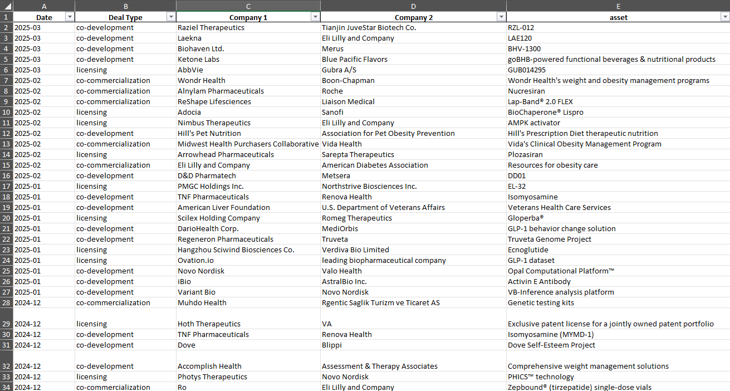Select the American Liver Foundation cell
Viewport: 730px width, 391px height.
point(248,208)
